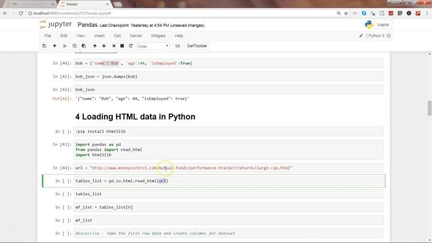Image resolution: width=432 pixels, height=243 pixels.
Task: Insert a cell below using plus icon
Action: click(x=55, y=46)
